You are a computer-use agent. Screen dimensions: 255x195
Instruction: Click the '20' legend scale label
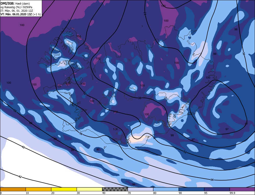[x=53, y=193]
